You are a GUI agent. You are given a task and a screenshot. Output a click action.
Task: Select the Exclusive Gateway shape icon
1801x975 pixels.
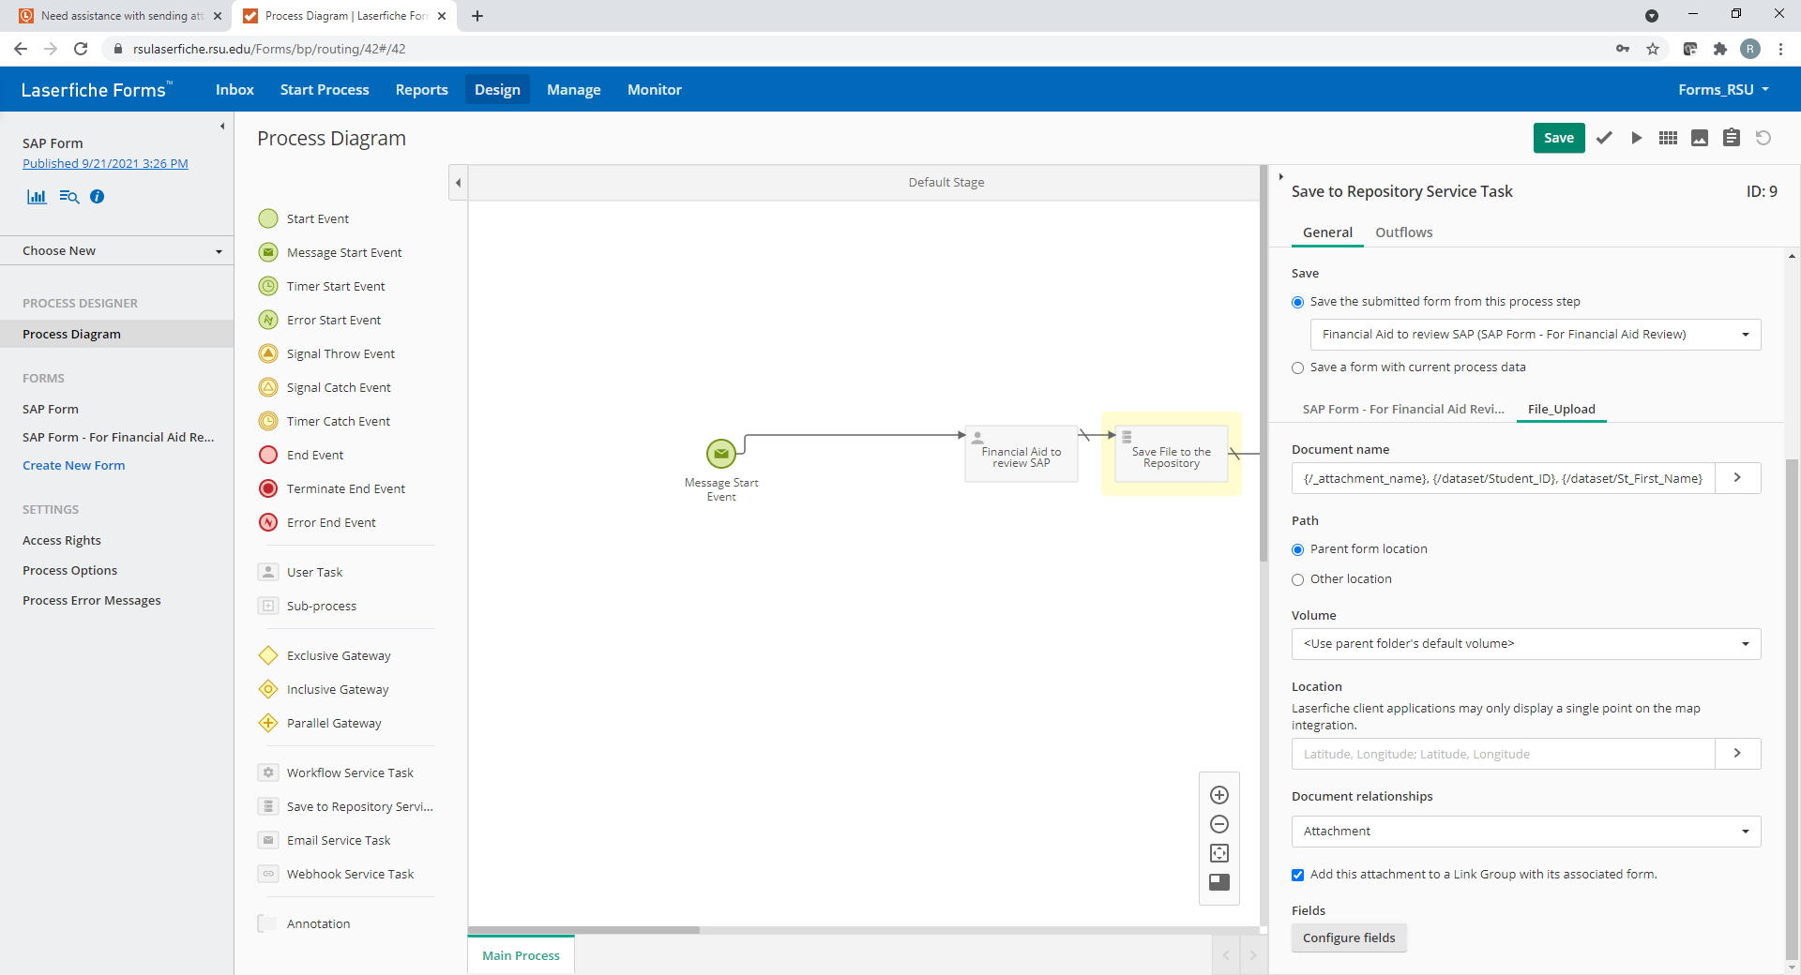268,655
